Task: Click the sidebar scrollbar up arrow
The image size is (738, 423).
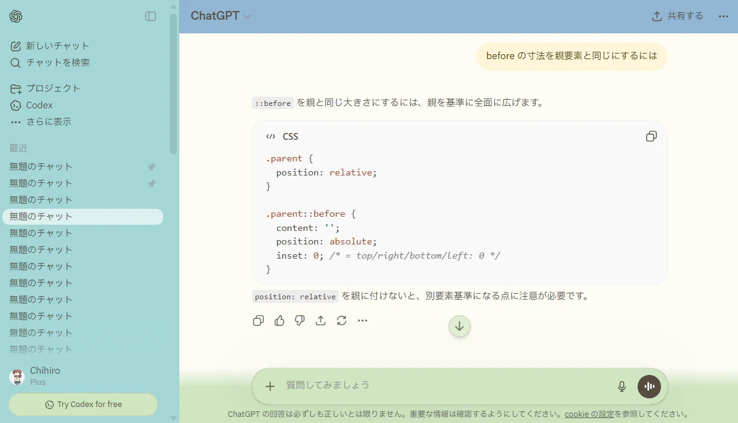Action: point(173,7)
